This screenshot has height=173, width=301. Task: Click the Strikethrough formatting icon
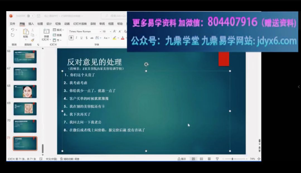pos(92,38)
